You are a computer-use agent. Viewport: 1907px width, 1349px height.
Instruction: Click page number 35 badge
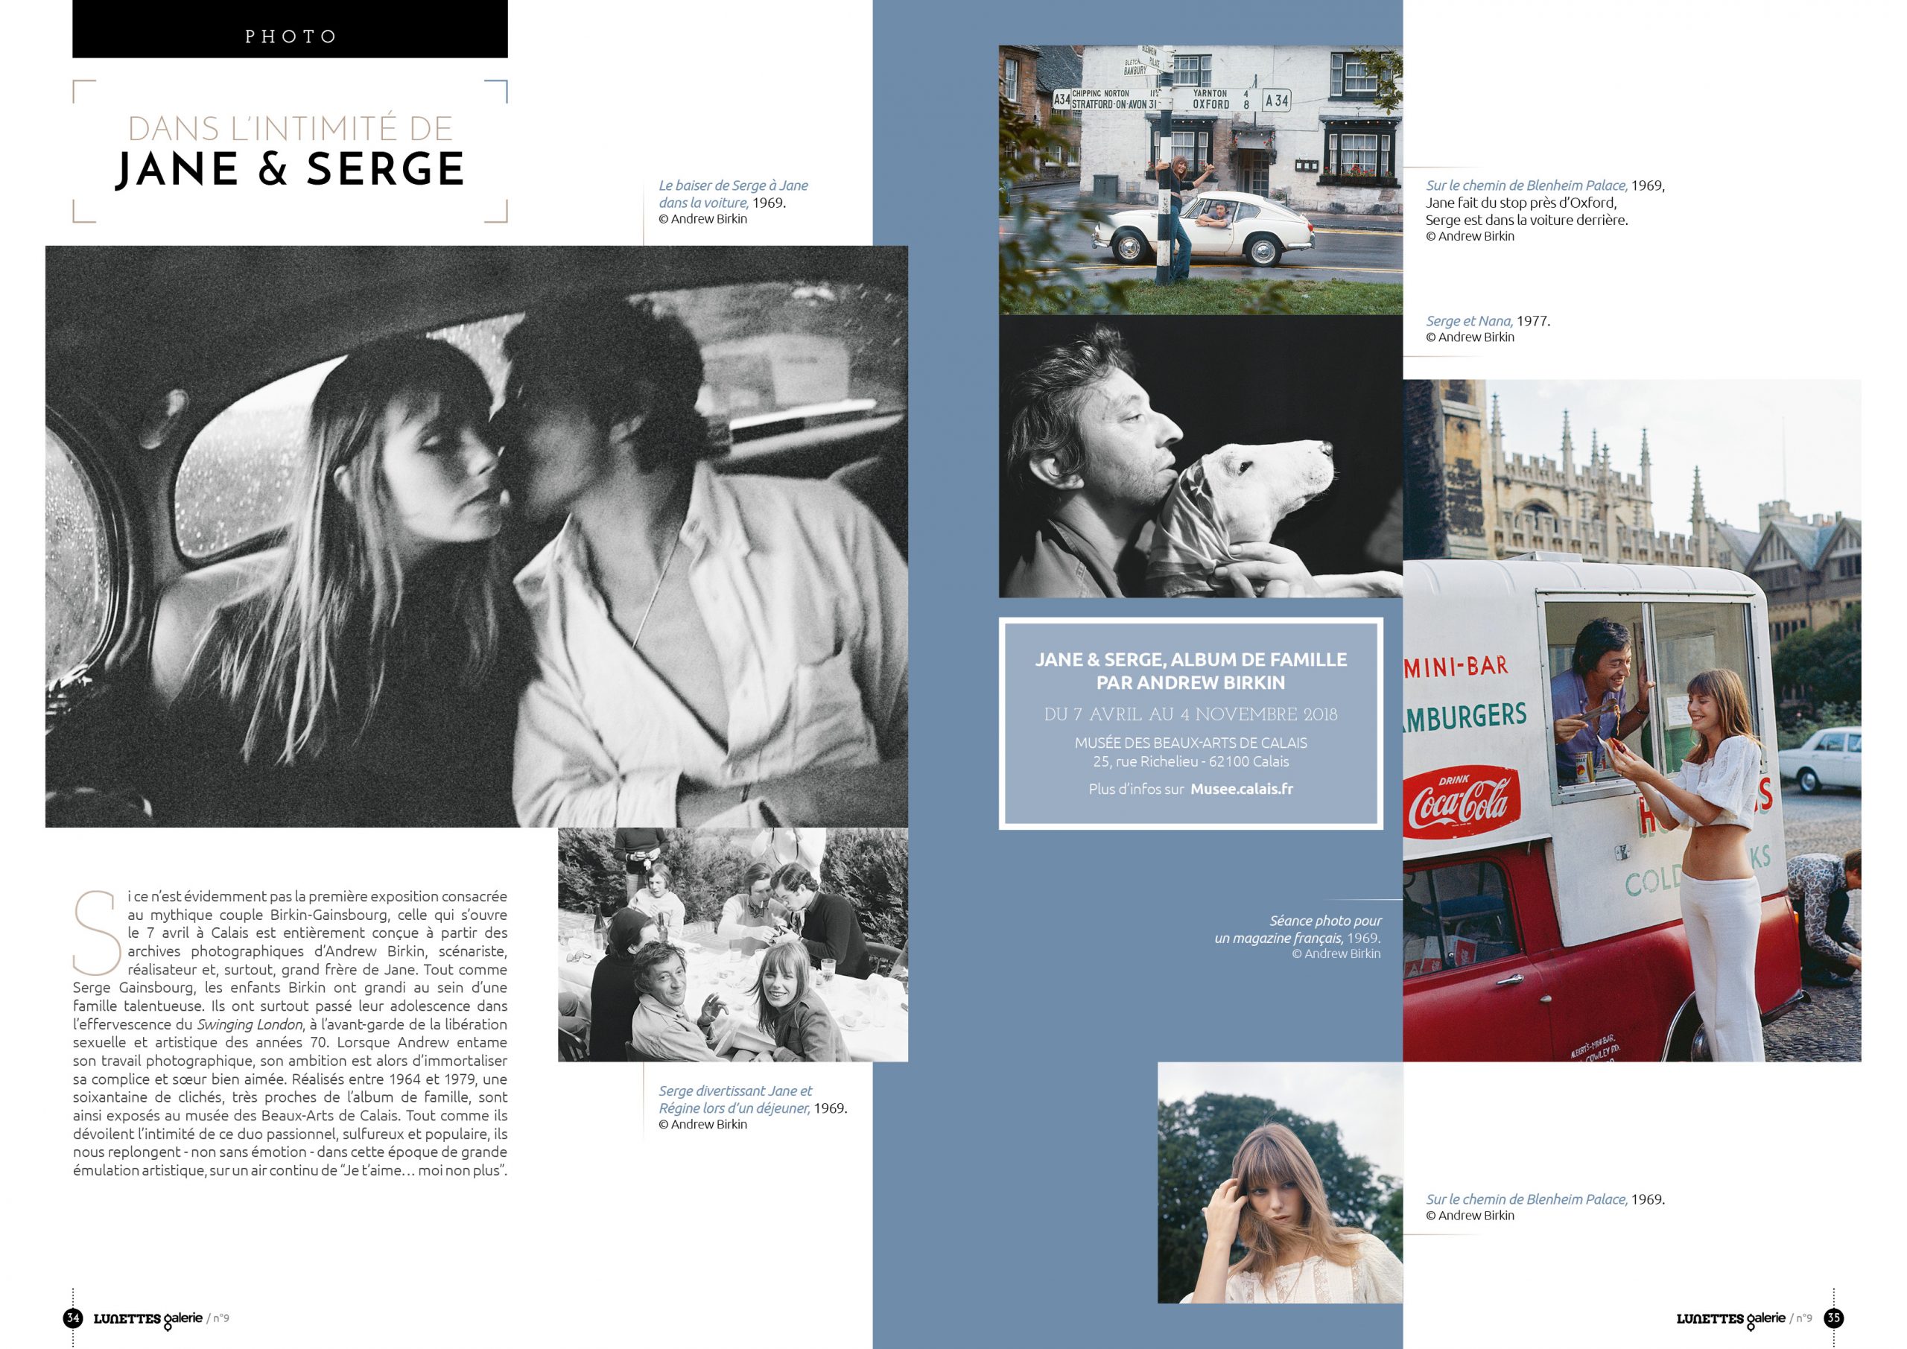(1833, 1318)
